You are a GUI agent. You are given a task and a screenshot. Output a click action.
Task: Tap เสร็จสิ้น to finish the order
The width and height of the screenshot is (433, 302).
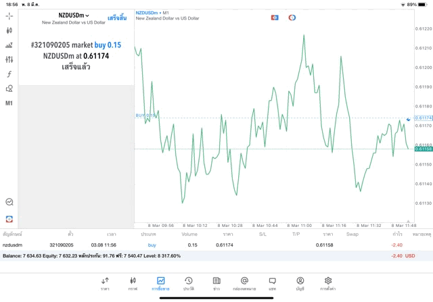point(117,17)
